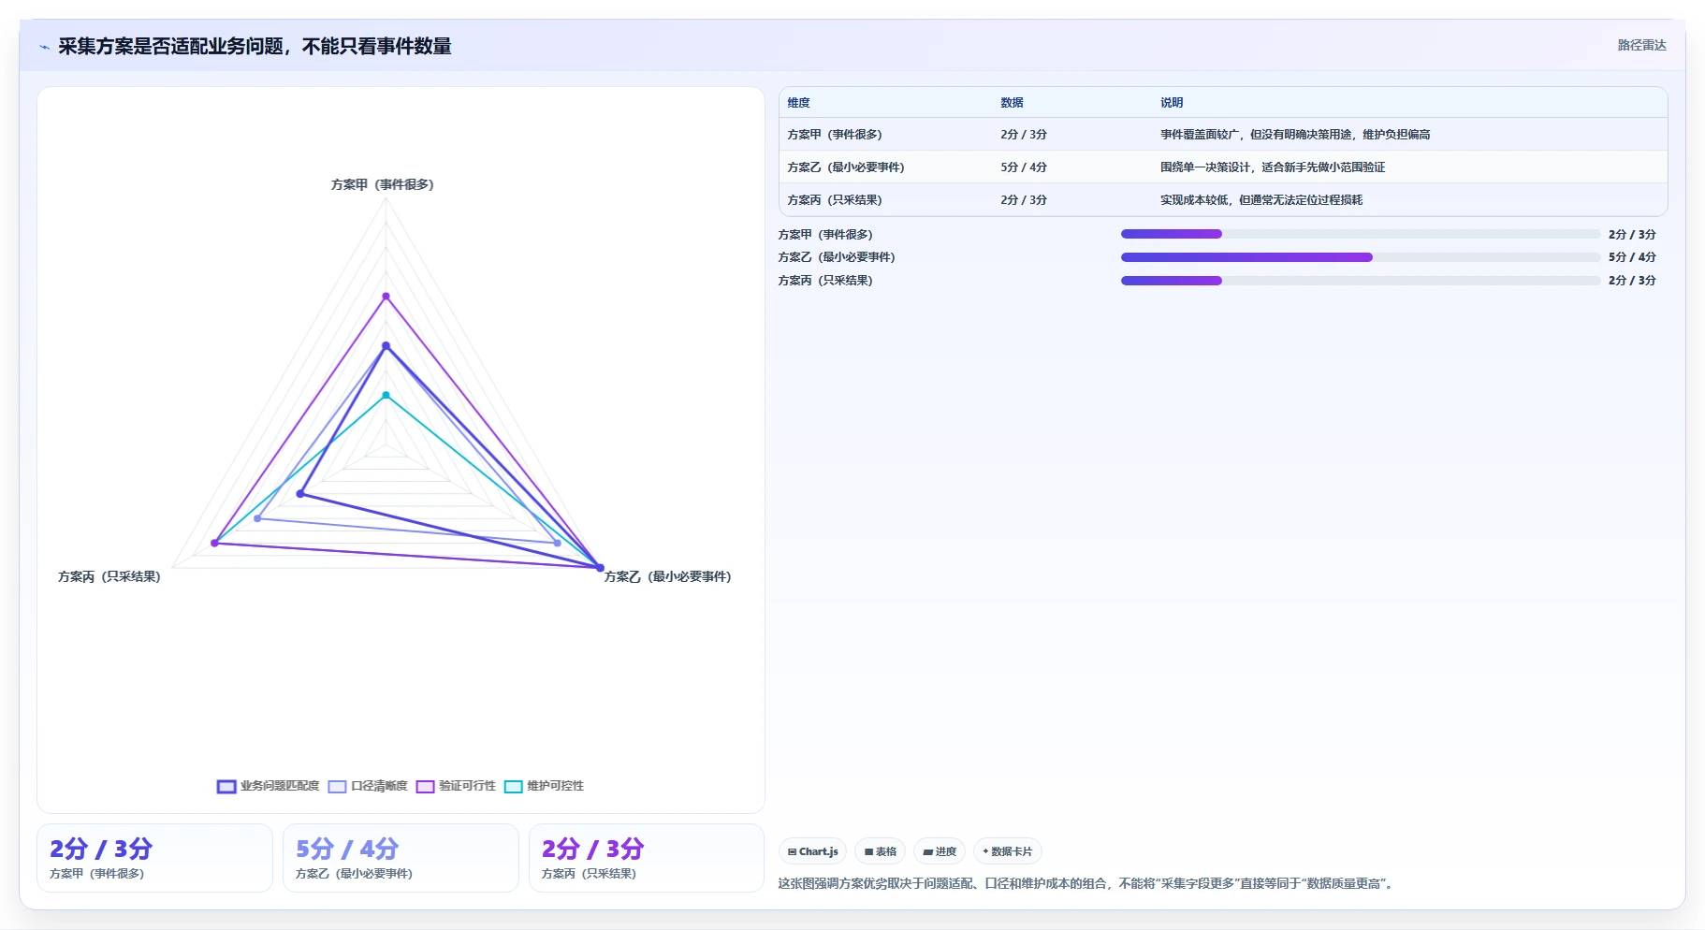Click the 进度 tag
The image size is (1705, 930).
pyautogui.click(x=940, y=851)
